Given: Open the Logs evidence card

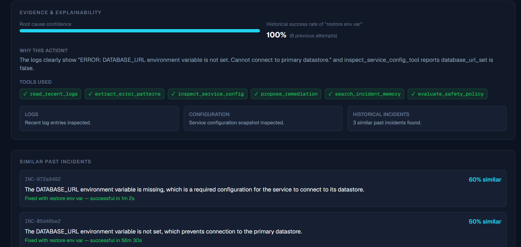Looking at the screenshot, I should 99,118.
